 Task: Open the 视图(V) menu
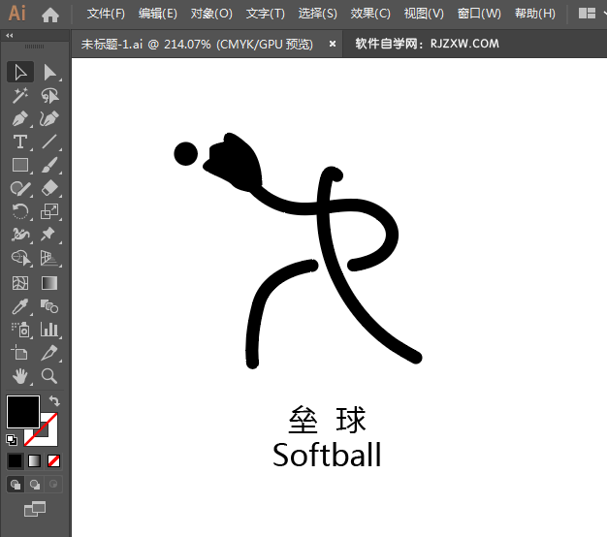[x=424, y=14]
